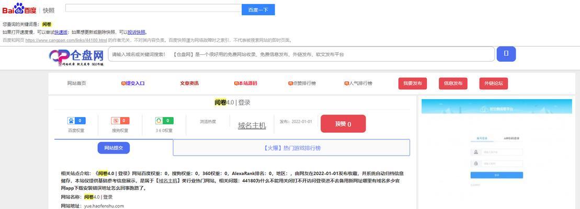
Task: Focus the 仓盘网 domain search field
Action: pyautogui.click(x=301, y=54)
